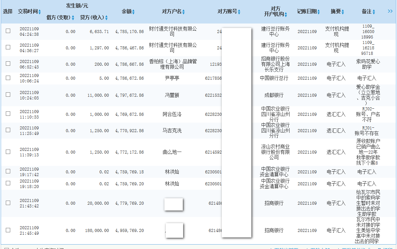Click time 20221109 10:24:03

click(x=29, y=95)
